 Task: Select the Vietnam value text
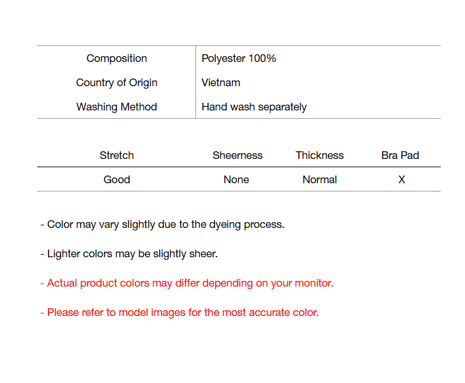coord(221,82)
